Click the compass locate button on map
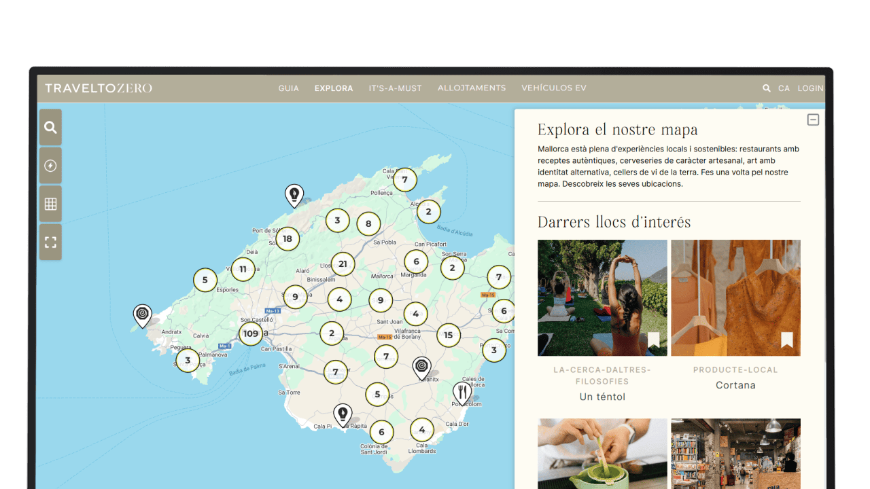870x489 pixels. point(50,166)
